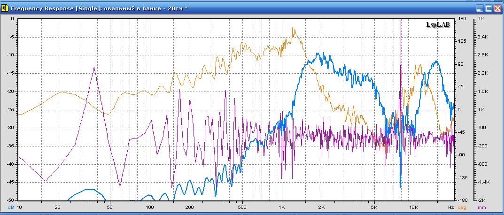
Task: Click the -90 degree phase axis value
Action: pyautogui.click(x=462, y=155)
